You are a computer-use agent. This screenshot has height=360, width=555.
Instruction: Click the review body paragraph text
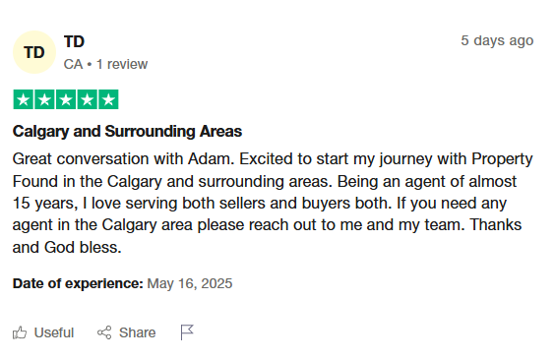point(273,203)
